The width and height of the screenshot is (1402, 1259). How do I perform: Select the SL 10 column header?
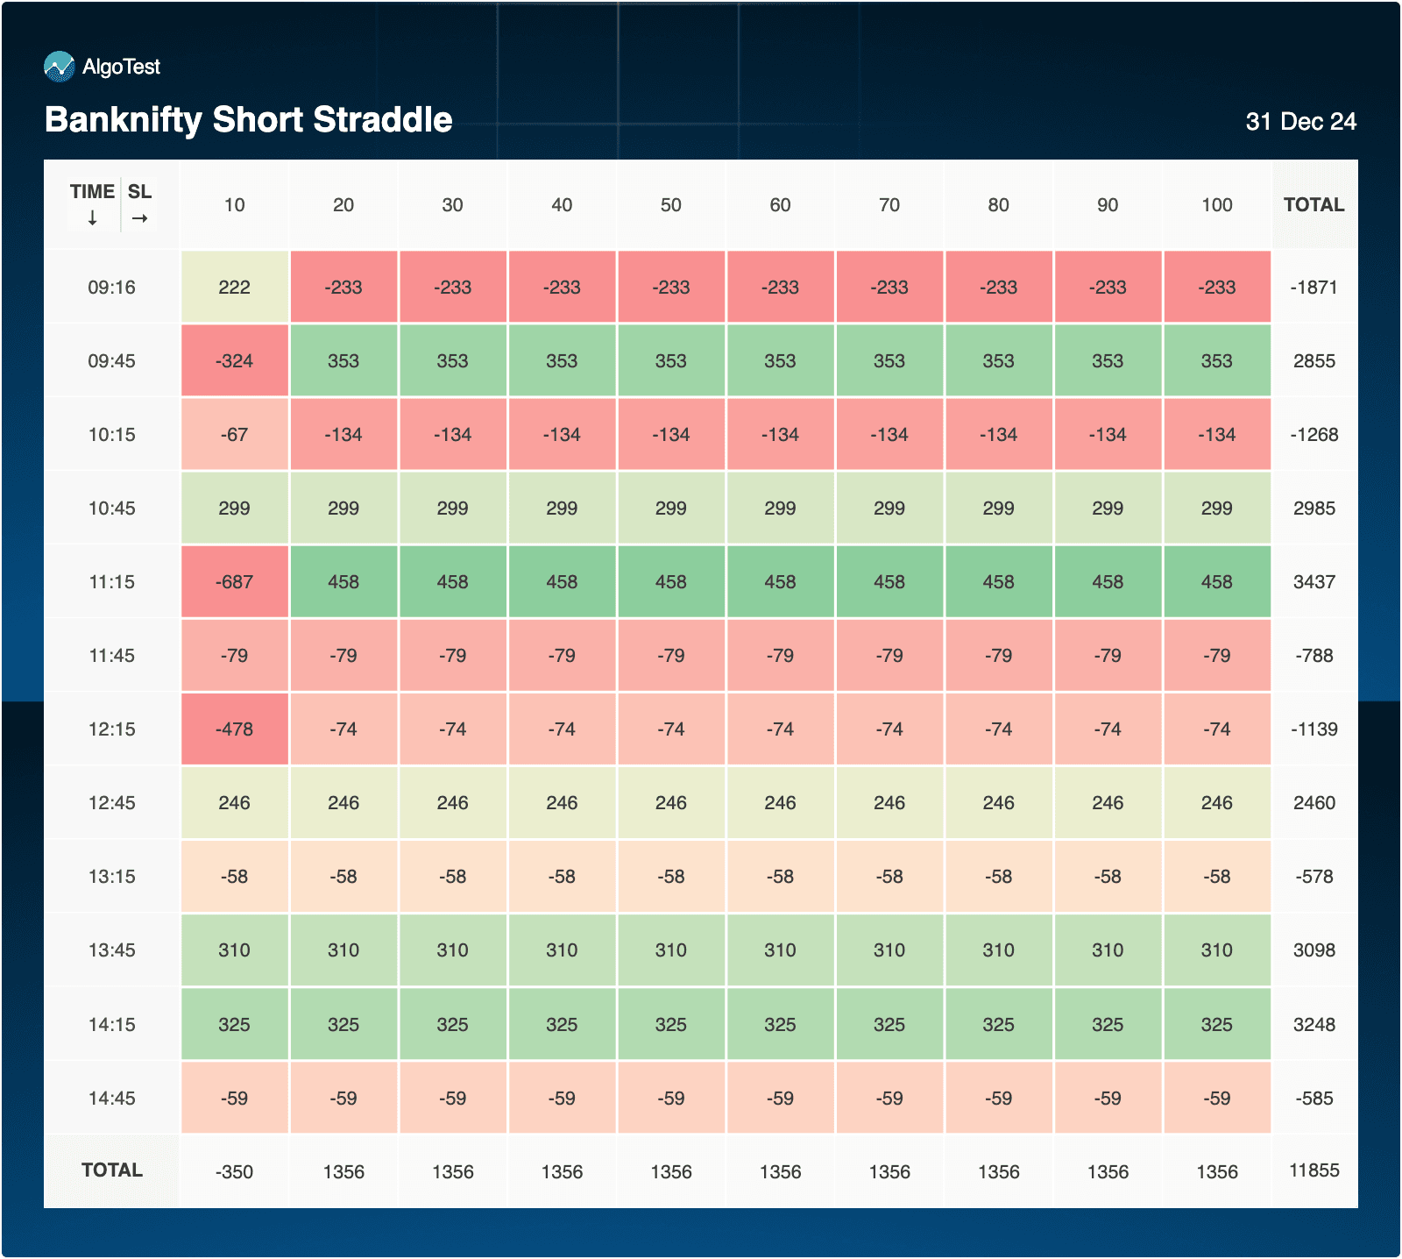click(x=234, y=205)
